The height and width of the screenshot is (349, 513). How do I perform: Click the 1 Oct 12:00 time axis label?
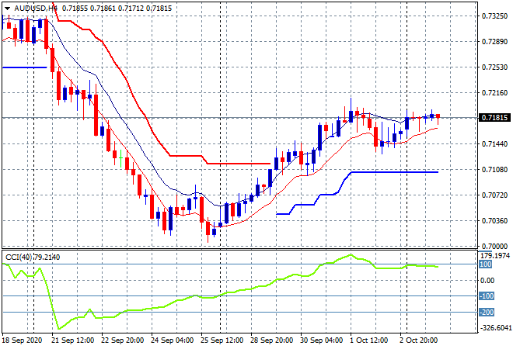click(368, 340)
